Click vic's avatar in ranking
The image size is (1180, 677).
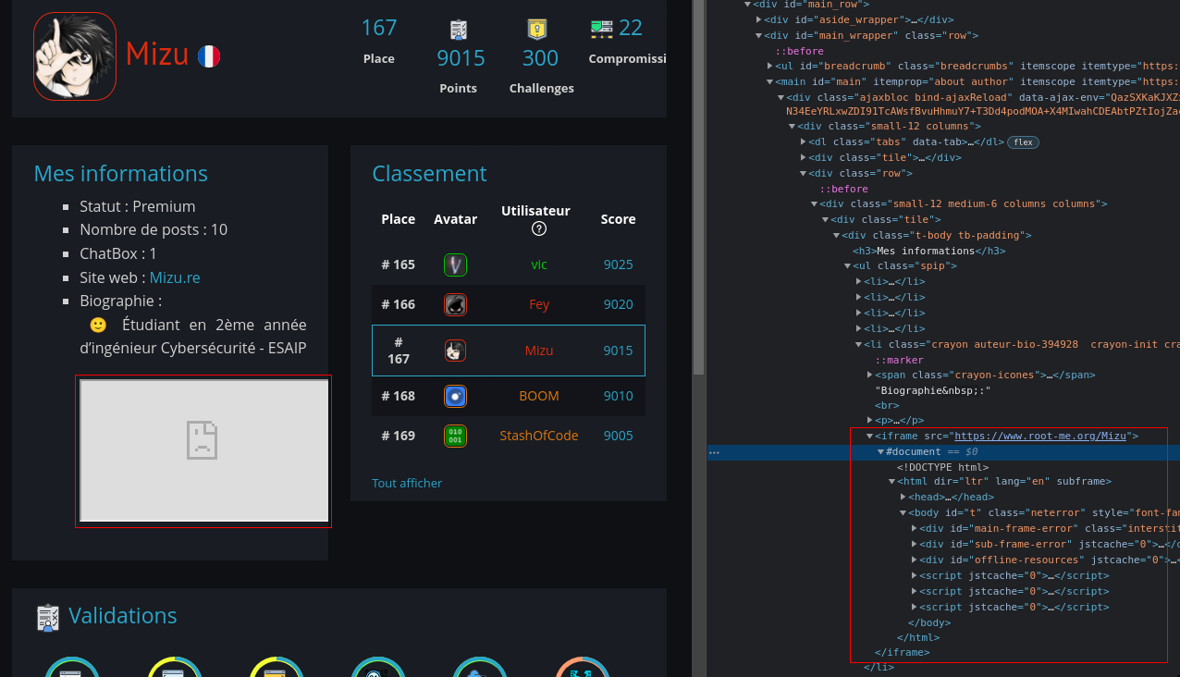(455, 265)
